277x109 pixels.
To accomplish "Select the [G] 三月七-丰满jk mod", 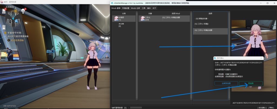I will coord(210,25).
